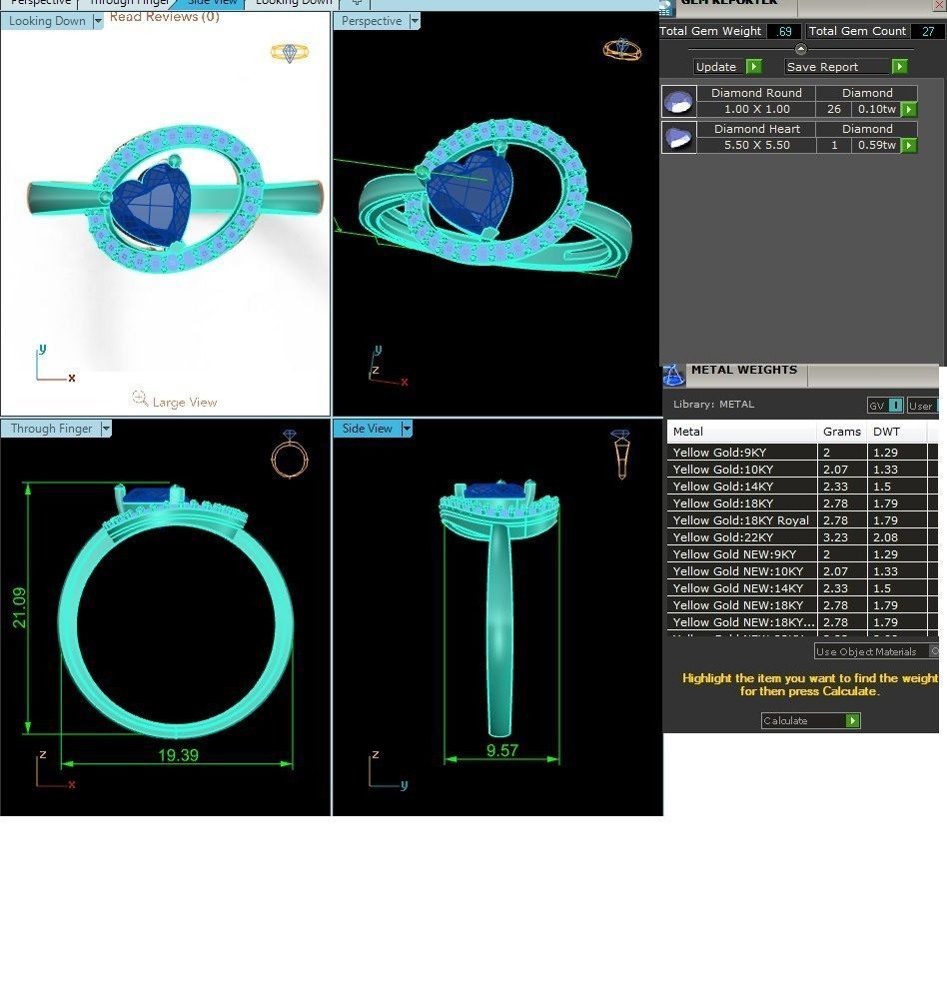Click the 9.57 dimension label in Side View
The width and height of the screenshot is (947, 989).
502,750
